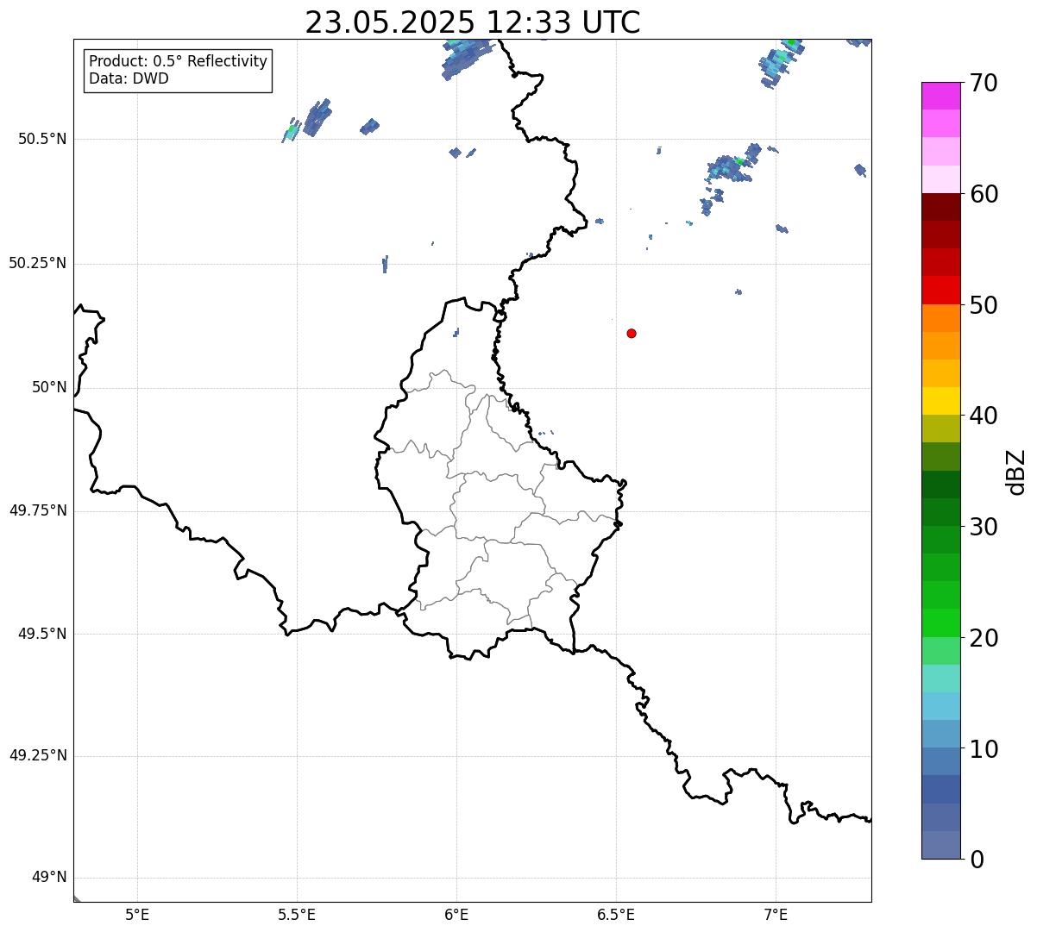Pick the yellow swatch just above 40

coord(941,401)
